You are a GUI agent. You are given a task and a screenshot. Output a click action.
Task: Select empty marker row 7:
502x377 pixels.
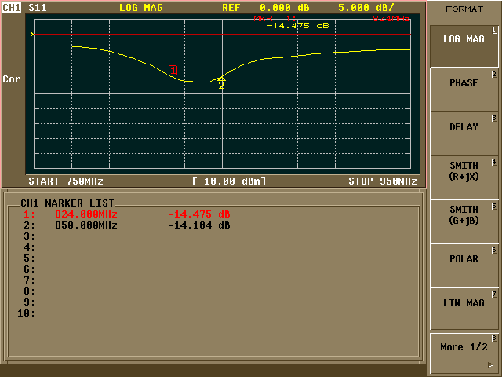tap(30, 280)
